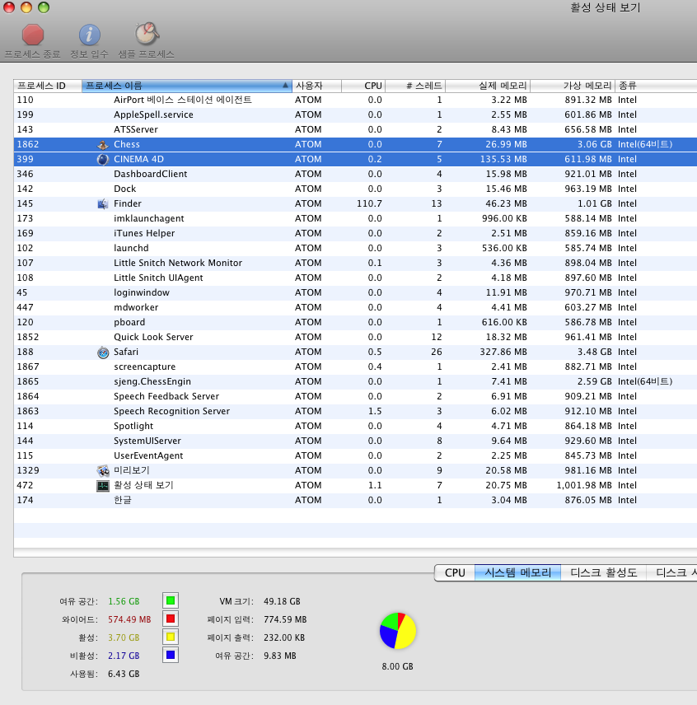This screenshot has height=705, width=697.
Task: Select the launchd process row
Action: pyautogui.click(x=355, y=248)
